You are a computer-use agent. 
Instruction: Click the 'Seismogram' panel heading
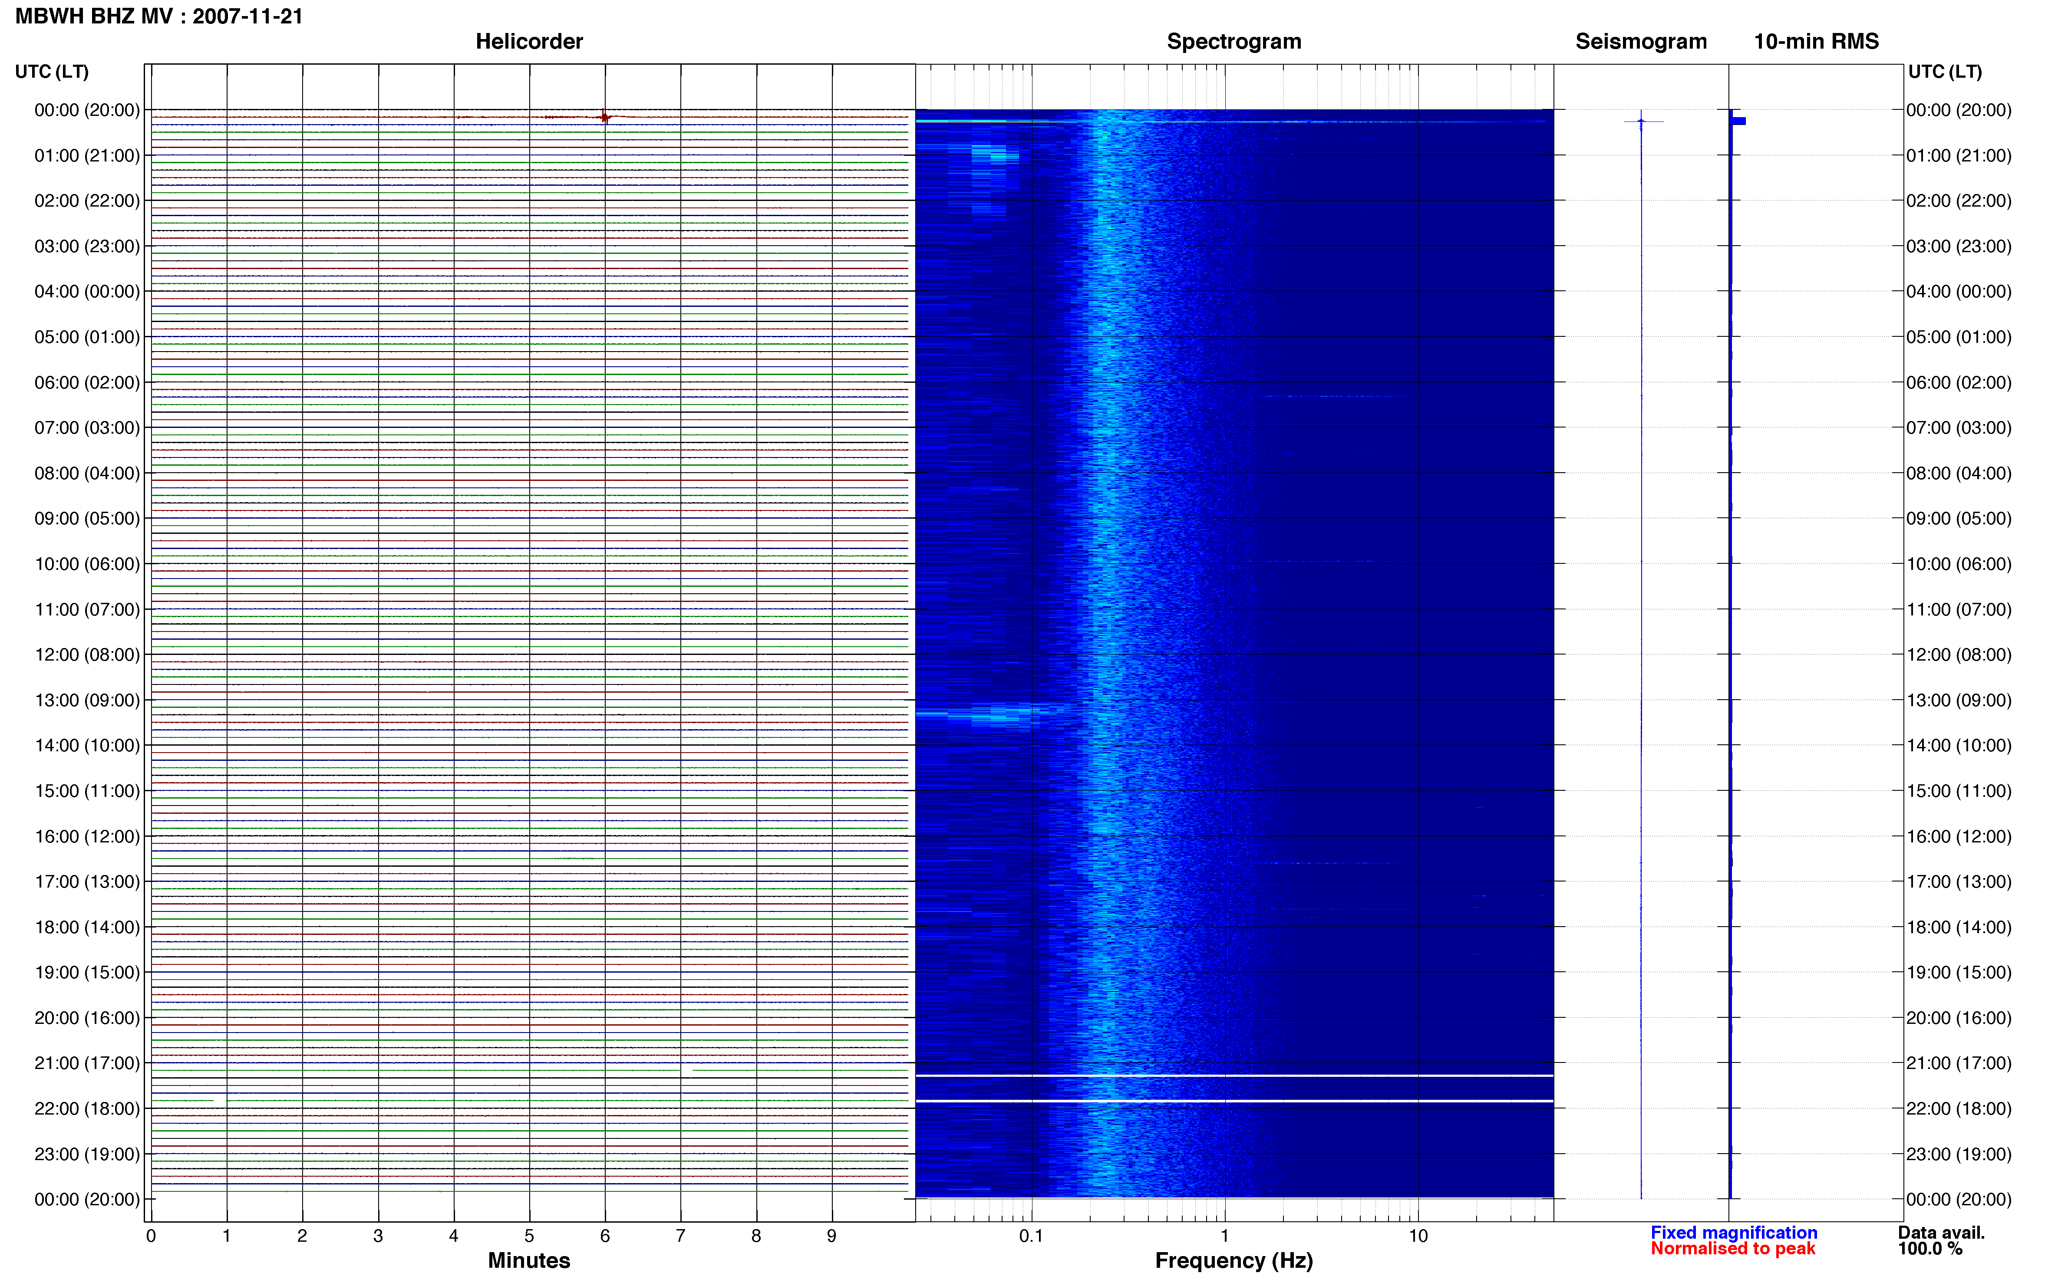coord(1641,42)
